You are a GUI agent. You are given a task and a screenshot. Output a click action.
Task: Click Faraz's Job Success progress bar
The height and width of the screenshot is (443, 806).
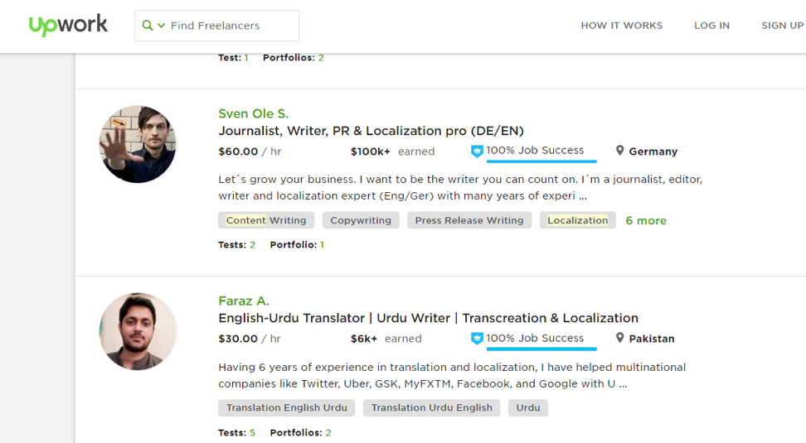(x=541, y=349)
